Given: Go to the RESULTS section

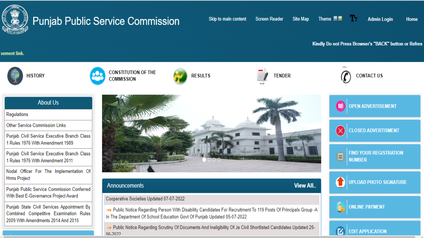Looking at the screenshot, I should tap(201, 76).
